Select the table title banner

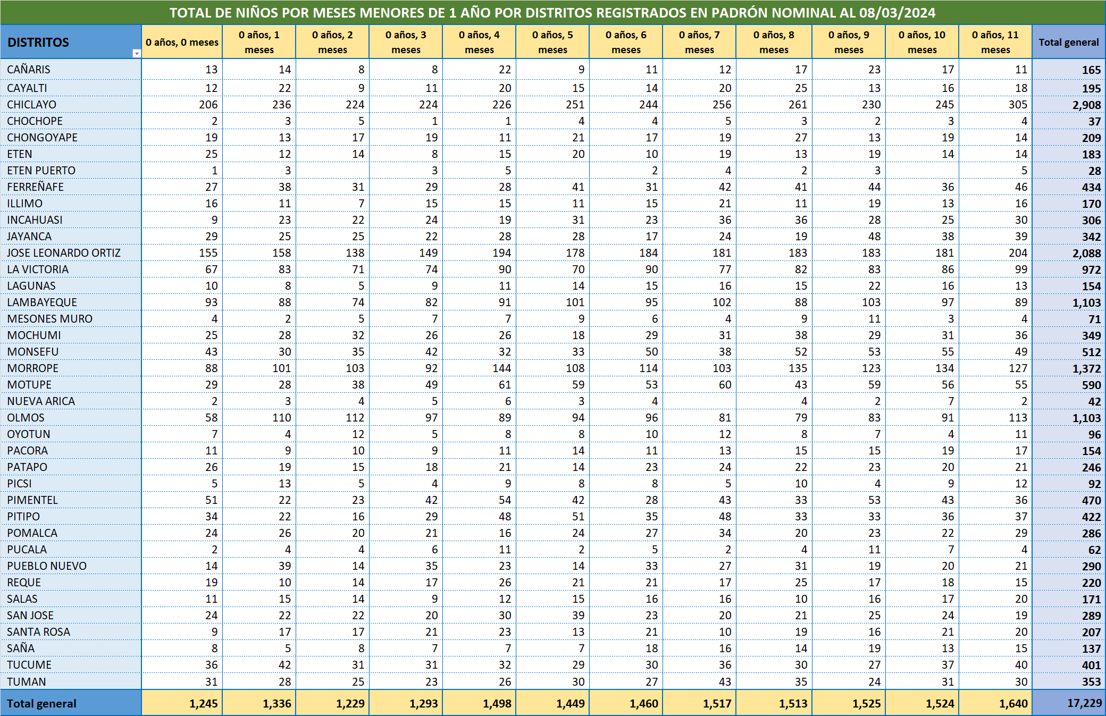point(552,12)
